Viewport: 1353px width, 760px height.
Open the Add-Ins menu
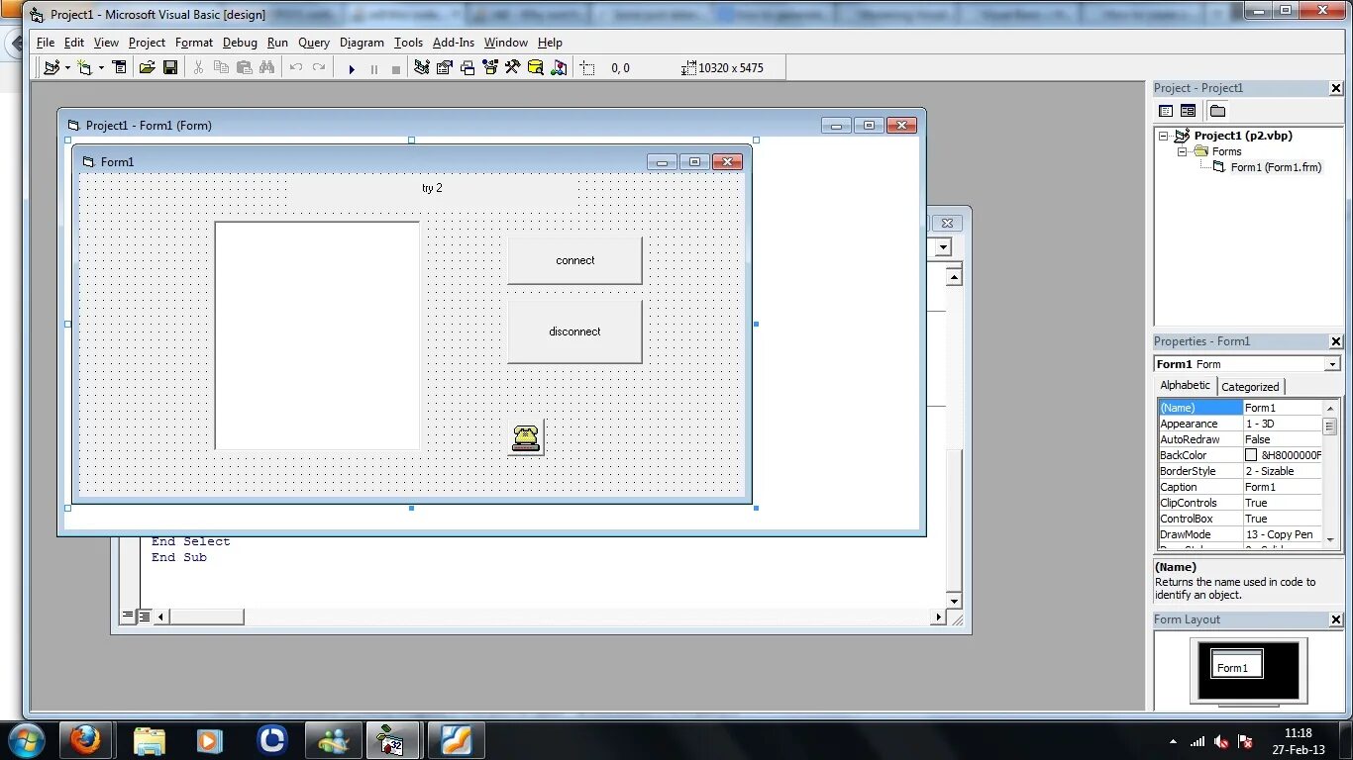coord(454,43)
